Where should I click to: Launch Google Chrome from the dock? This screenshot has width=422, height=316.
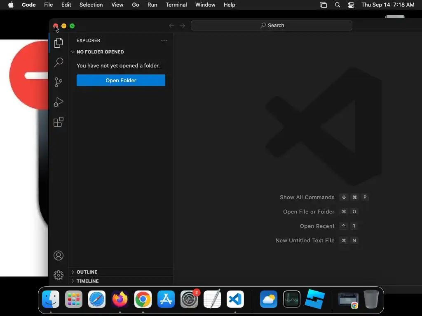click(x=143, y=299)
